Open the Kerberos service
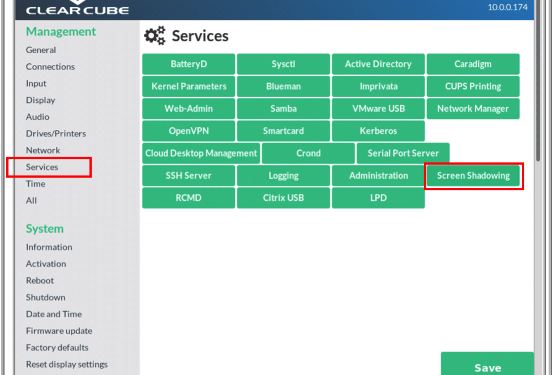 pyautogui.click(x=378, y=131)
